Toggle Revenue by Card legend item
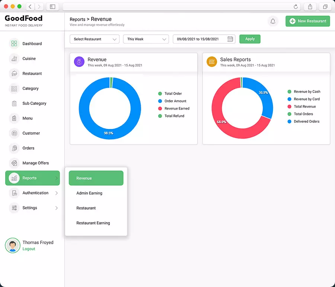 click(306, 99)
